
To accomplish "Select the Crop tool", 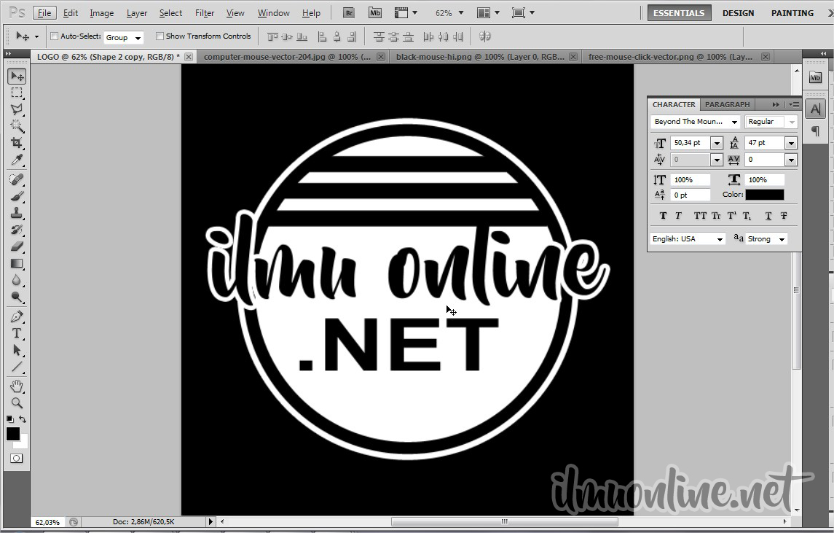I will tap(17, 143).
